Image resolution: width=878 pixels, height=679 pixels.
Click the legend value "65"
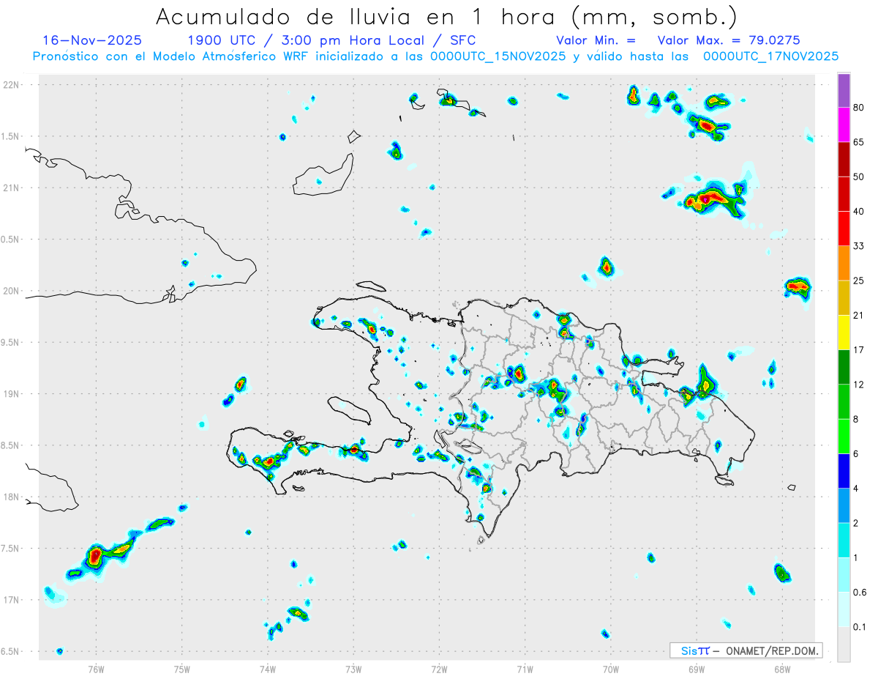[859, 142]
